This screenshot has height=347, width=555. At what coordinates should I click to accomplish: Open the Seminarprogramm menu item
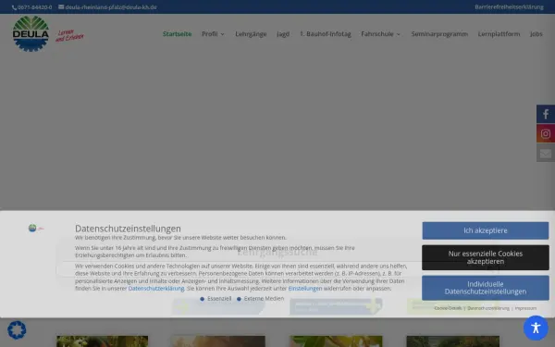point(439,34)
